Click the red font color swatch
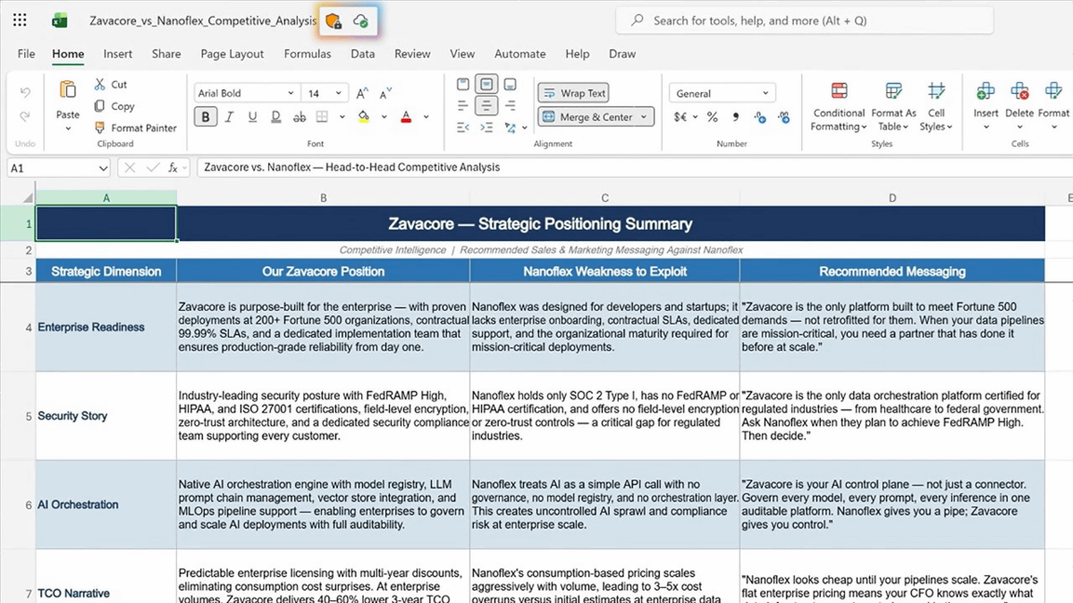The width and height of the screenshot is (1073, 603). [x=406, y=117]
